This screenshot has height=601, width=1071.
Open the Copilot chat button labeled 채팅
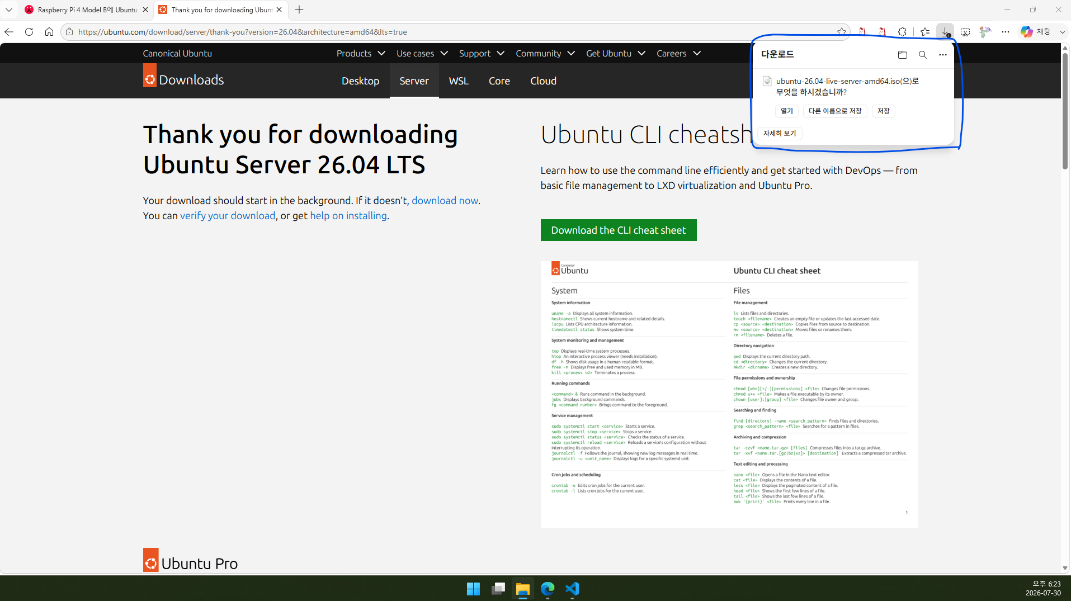click(x=1035, y=32)
